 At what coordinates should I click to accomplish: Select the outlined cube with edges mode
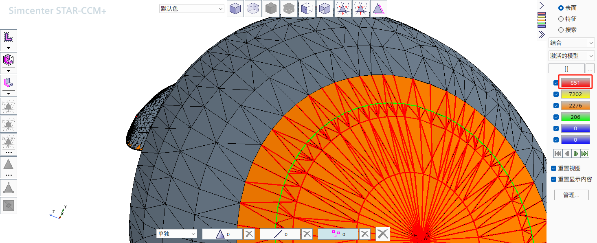(x=325, y=9)
